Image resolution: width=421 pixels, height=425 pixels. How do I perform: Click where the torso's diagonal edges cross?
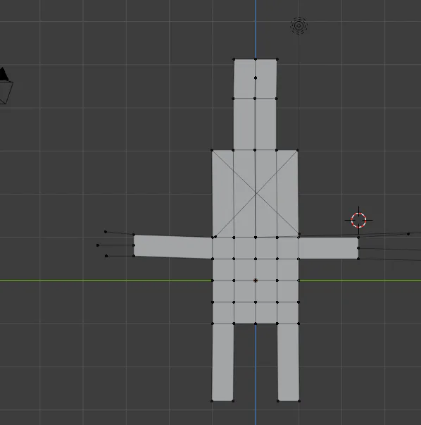pos(256,193)
